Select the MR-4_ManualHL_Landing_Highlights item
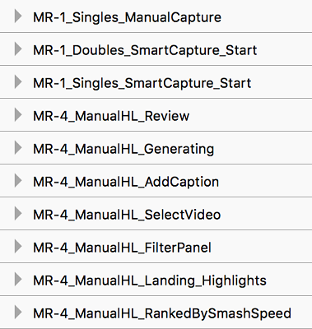The width and height of the screenshot is (312, 329). click(156, 280)
